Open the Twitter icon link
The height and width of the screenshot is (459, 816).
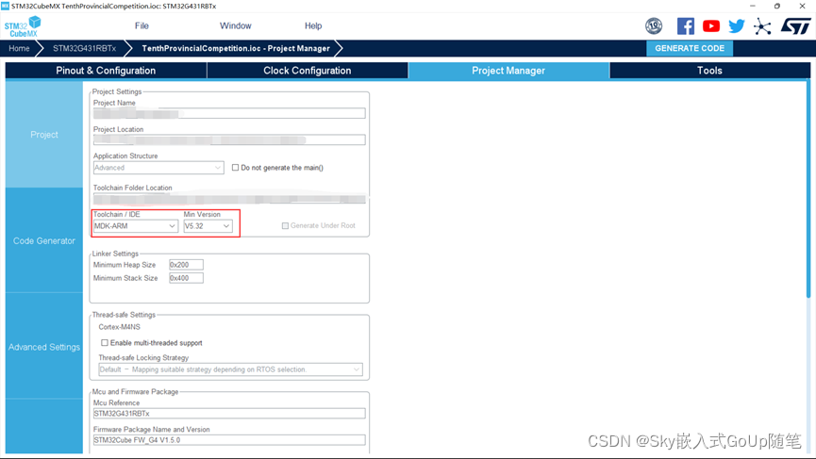point(737,26)
